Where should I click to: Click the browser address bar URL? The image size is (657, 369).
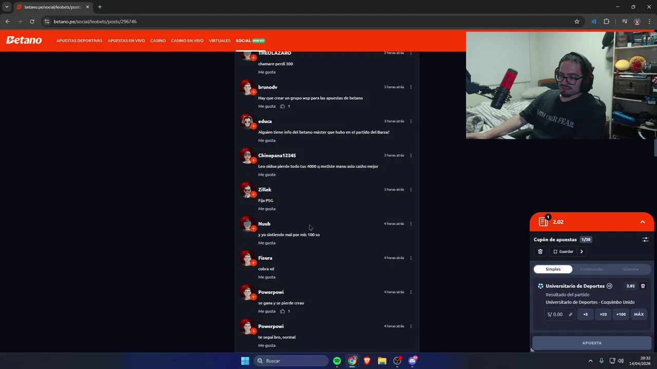[x=95, y=22]
